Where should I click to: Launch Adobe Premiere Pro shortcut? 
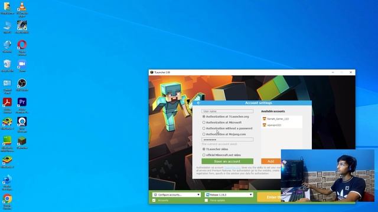tap(22, 105)
